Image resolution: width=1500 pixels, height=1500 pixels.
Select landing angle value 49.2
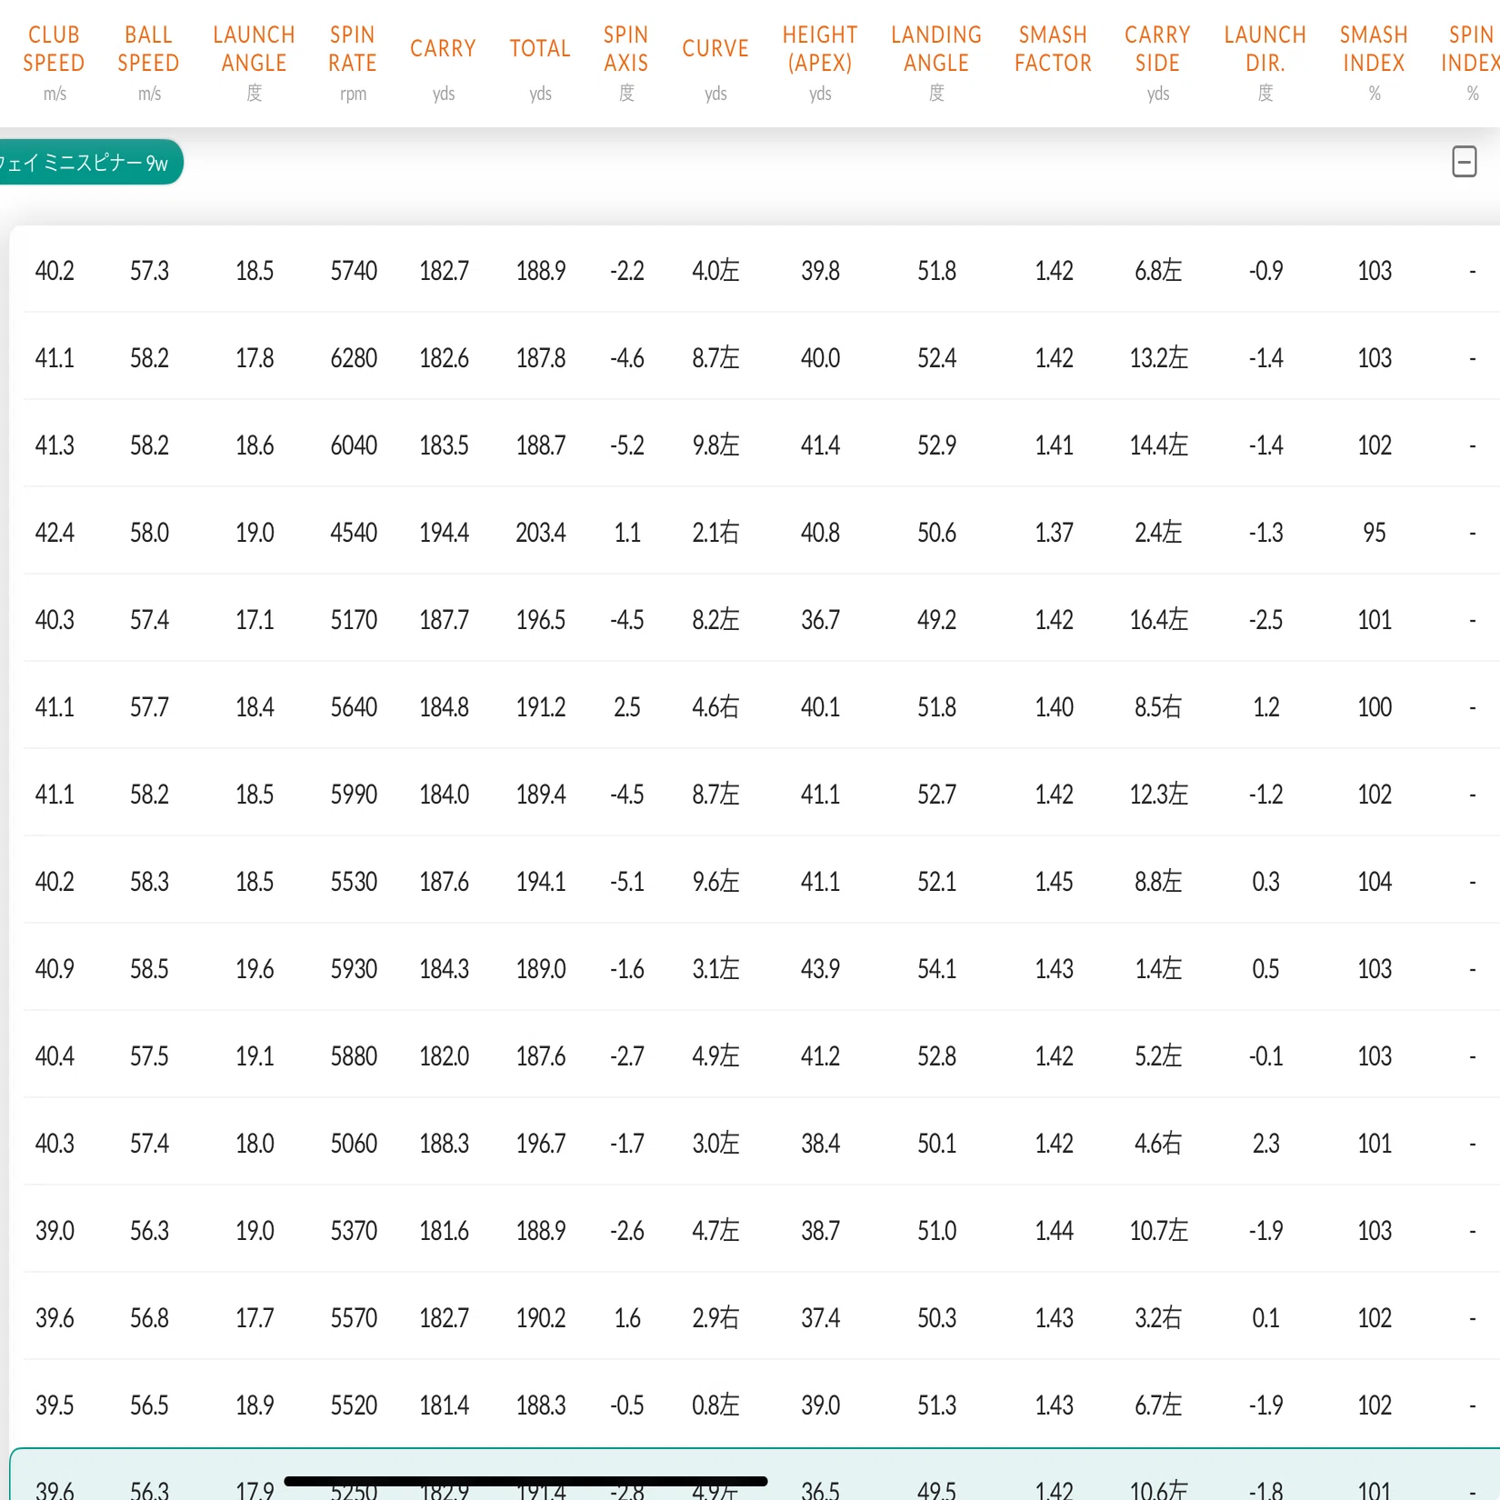pos(936,620)
